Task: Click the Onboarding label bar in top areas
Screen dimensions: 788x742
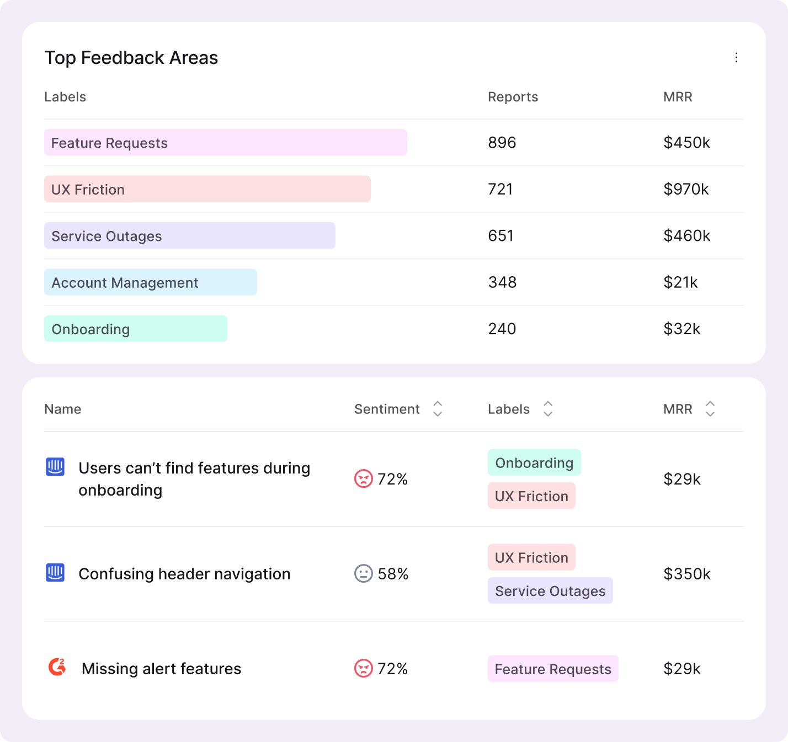Action: tap(135, 329)
